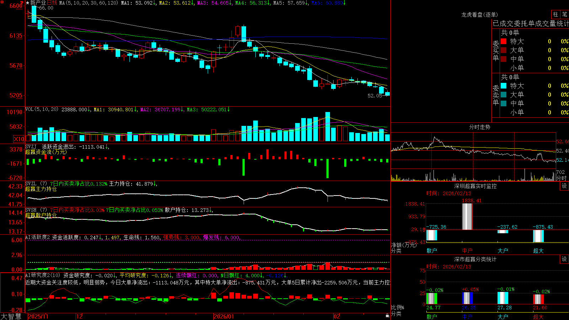The image size is (569, 320).
Task: Click the 超赢资金流(万元) indicator name
Action: pos(46,152)
